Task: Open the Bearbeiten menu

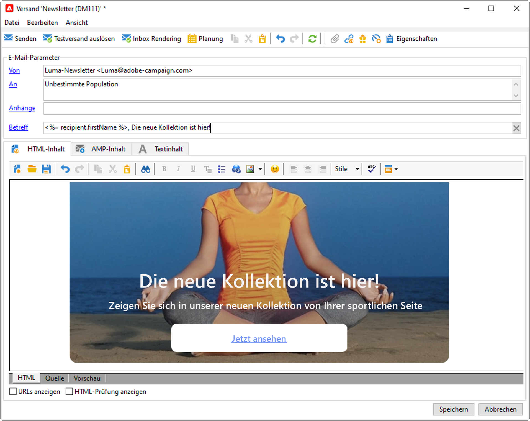Action: pyautogui.click(x=42, y=23)
